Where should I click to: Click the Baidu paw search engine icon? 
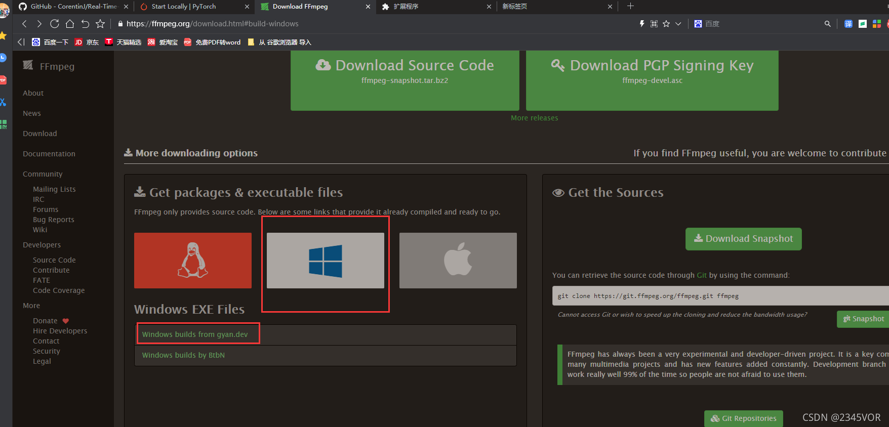point(698,24)
